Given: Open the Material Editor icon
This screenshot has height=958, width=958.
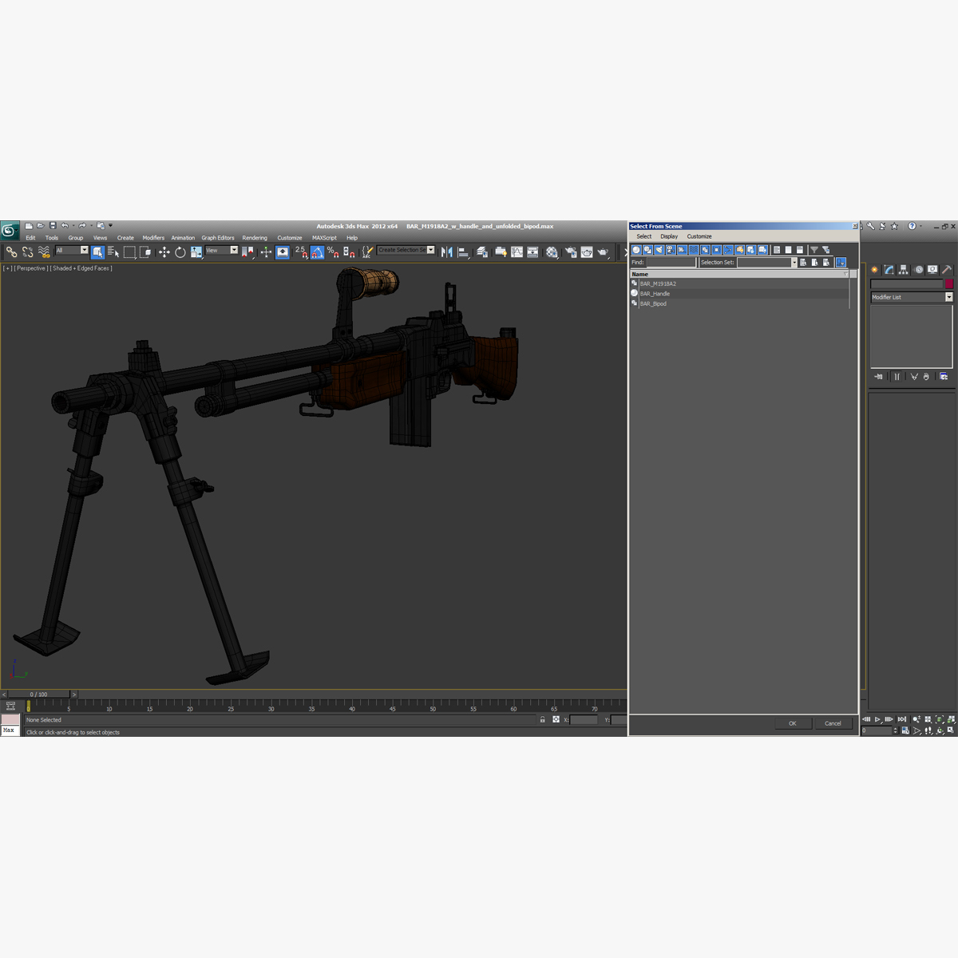Looking at the screenshot, I should (551, 252).
